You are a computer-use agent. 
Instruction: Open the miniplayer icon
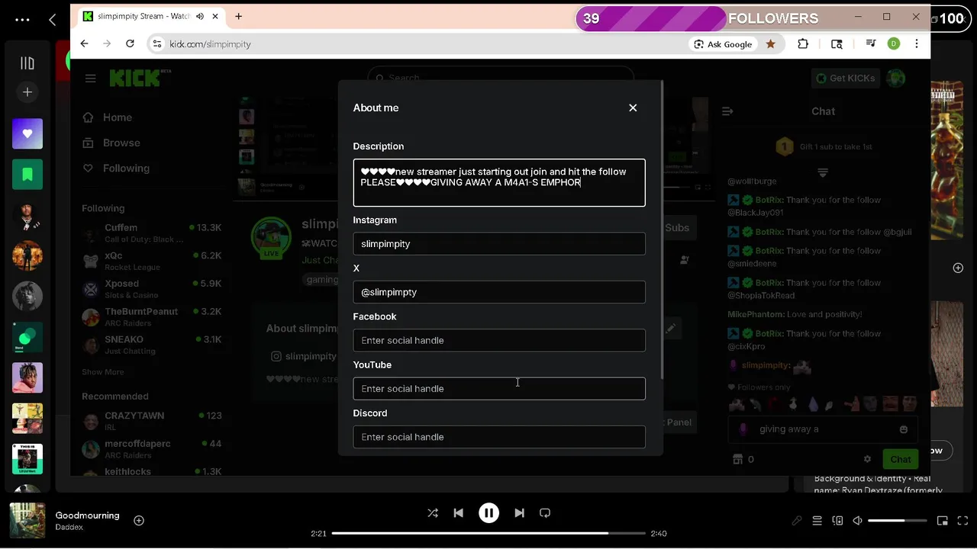pos(942,521)
